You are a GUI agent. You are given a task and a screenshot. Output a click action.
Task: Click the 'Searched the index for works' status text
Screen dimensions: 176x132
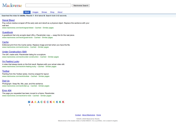point(34,16)
